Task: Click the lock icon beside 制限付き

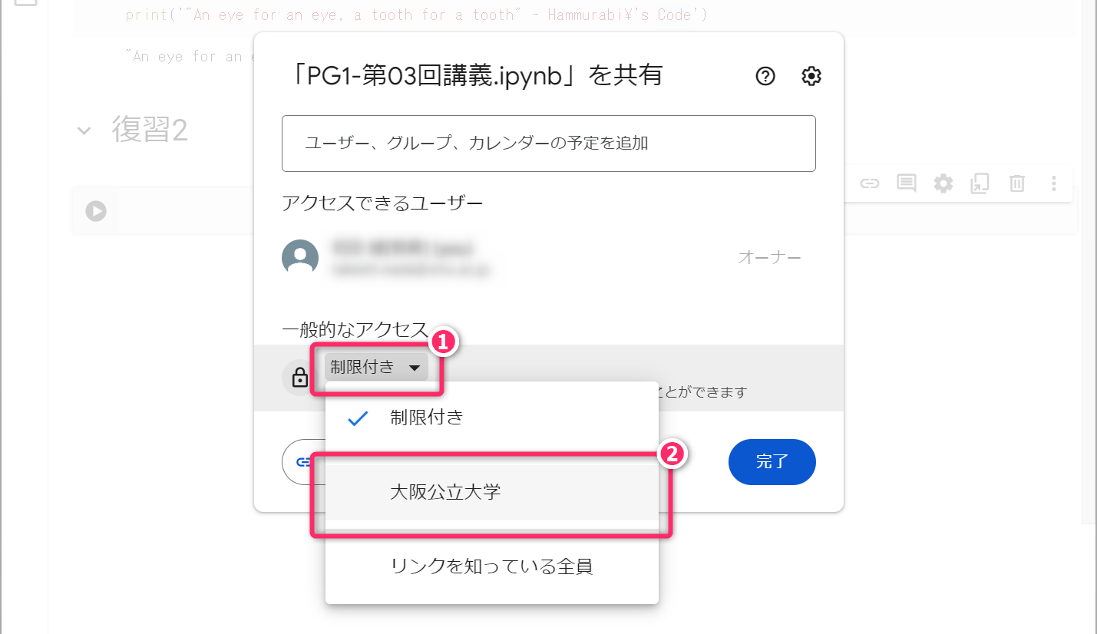Action: point(299,378)
